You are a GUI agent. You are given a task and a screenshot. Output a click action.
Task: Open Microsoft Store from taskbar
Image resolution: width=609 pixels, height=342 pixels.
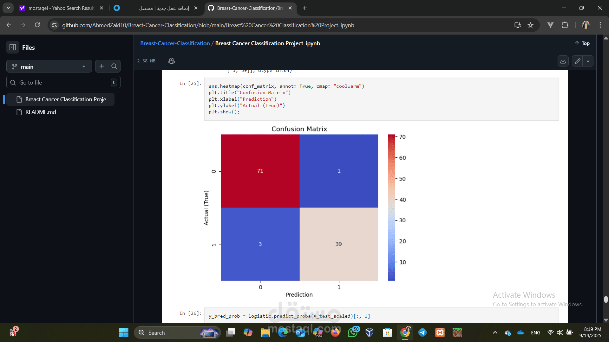[387, 332]
